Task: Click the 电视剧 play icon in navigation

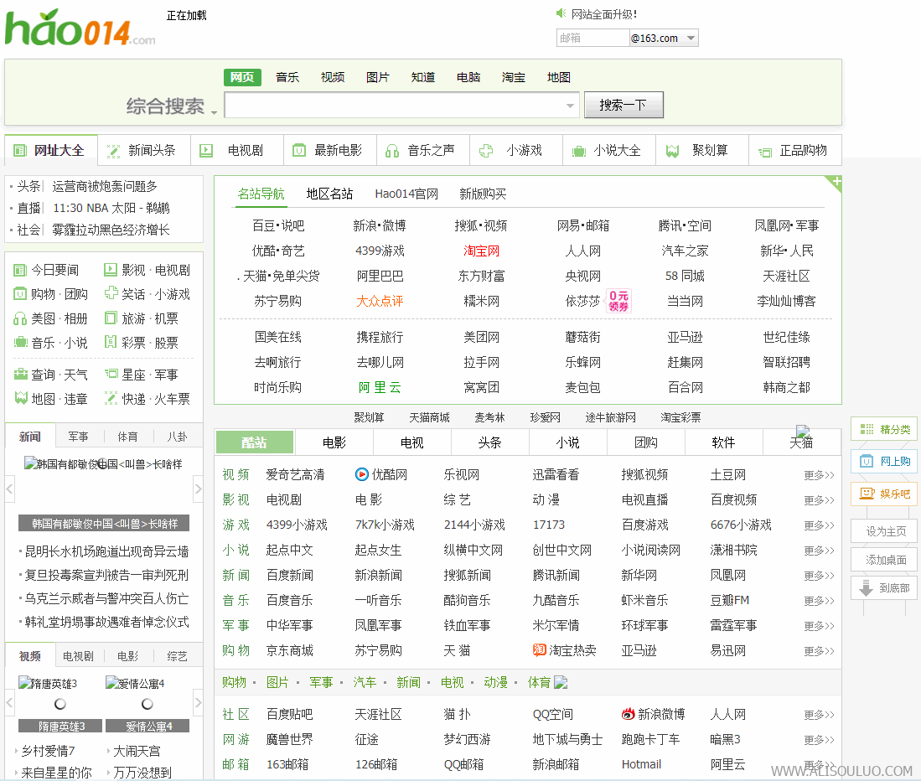Action: click(206, 150)
